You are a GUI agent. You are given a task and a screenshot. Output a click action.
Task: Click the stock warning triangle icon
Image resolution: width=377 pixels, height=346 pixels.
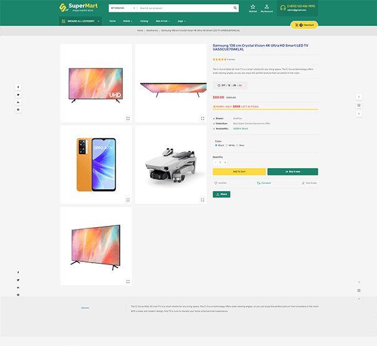pyautogui.click(x=214, y=106)
